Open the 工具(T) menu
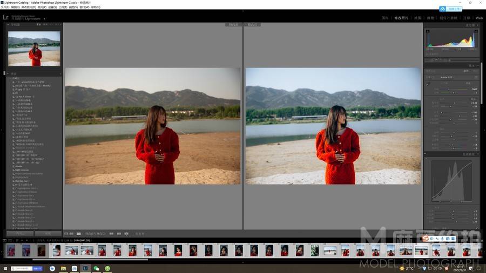 point(63,7)
